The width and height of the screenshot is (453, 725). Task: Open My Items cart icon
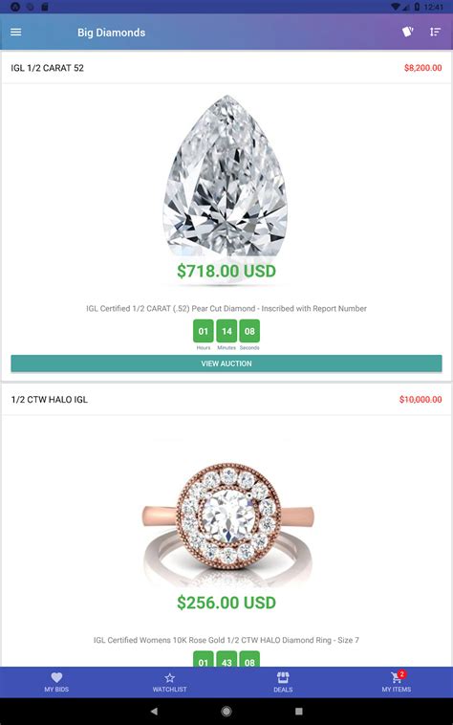point(397,678)
